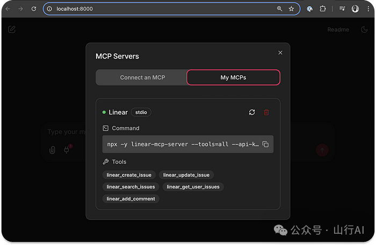Click the linear_get_user_issues tool tag

(x=193, y=186)
